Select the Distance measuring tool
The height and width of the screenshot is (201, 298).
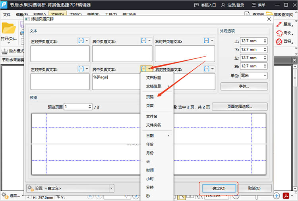point(284,24)
